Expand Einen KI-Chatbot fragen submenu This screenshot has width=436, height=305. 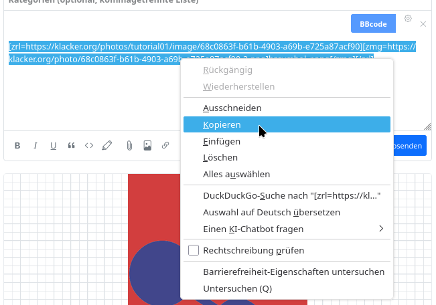287,229
